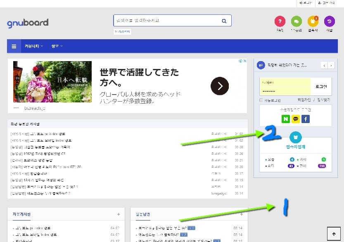Show more of 자유게시판 with plus icon
Viewport: 344px width, 242px height.
[x=119, y=214]
